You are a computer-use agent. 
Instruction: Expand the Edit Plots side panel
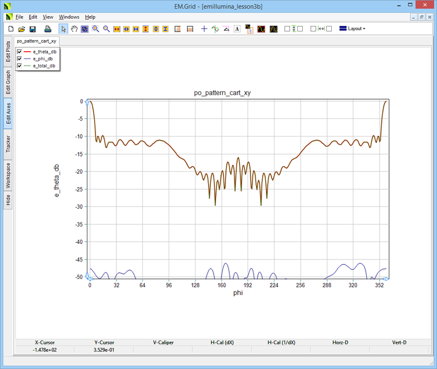pos(8,51)
